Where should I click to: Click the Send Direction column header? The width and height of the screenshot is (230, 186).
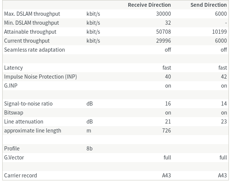point(208,5)
